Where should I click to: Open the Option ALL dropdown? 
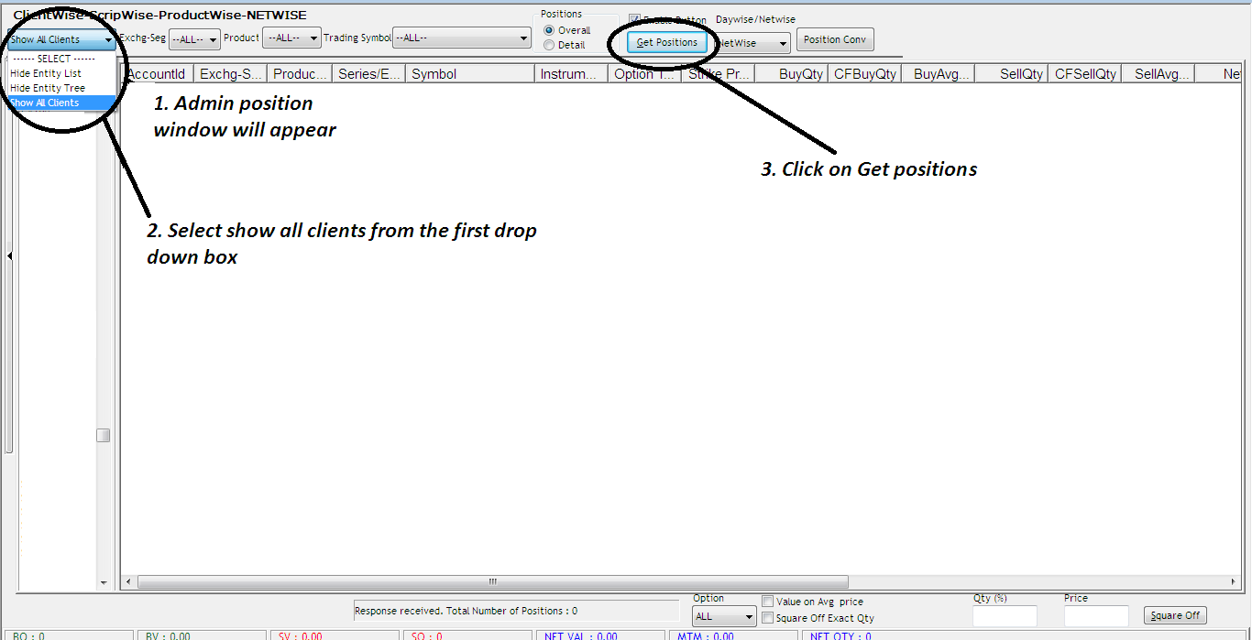point(724,617)
